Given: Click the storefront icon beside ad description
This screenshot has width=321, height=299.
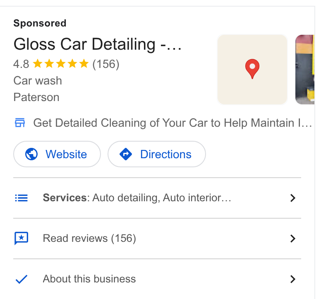Looking at the screenshot, I should (x=20, y=123).
